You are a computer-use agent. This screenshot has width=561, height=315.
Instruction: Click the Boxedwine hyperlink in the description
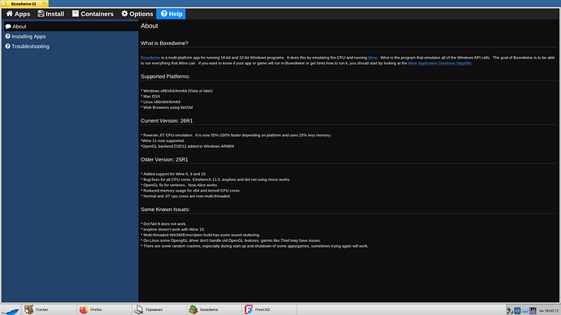[150, 58]
